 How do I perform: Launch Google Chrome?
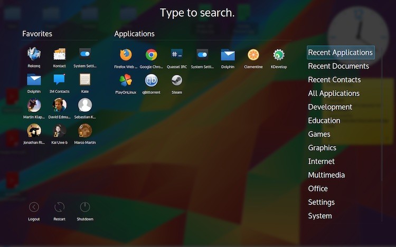pos(152,59)
